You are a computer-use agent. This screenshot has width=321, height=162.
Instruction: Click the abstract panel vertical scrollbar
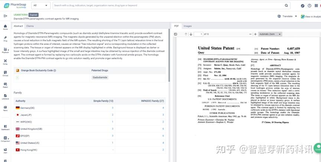tap(169, 55)
